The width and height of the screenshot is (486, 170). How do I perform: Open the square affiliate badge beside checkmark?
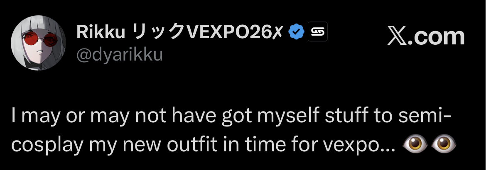click(x=317, y=32)
